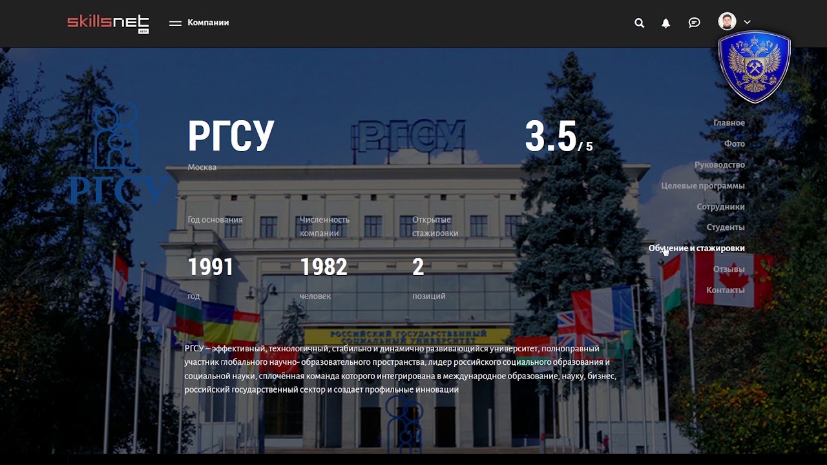Viewport: 827px width, 465px height.
Task: Check the notifications bell icon
Action: pyautogui.click(x=665, y=23)
